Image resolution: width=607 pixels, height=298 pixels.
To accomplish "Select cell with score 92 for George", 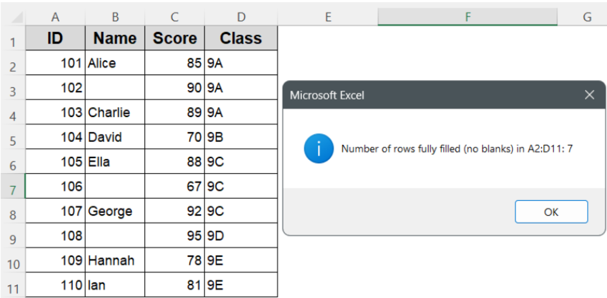I will point(174,211).
